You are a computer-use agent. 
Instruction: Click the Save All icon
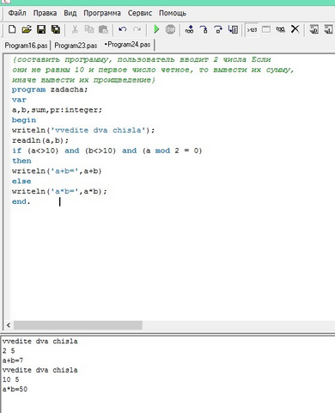point(56,29)
